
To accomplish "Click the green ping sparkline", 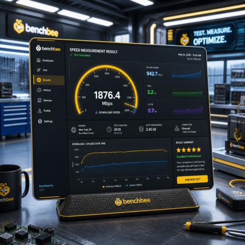I will pyautogui.click(x=187, y=93).
